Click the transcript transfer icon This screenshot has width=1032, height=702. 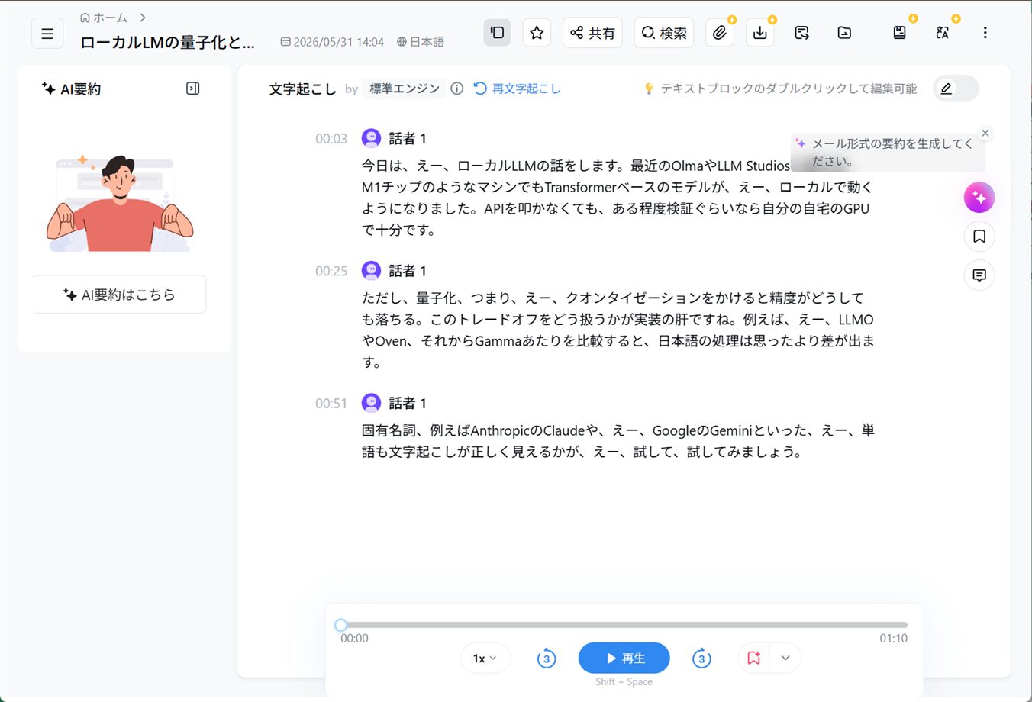(801, 33)
